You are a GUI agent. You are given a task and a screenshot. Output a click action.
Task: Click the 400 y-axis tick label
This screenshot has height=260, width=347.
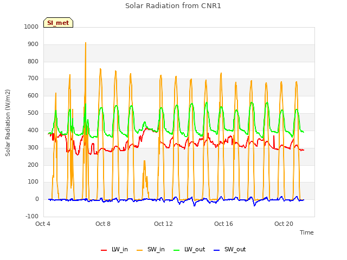(33, 130)
